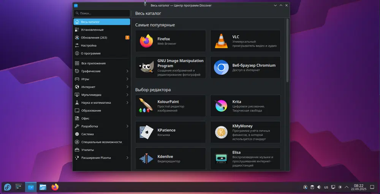Click the 'Выбор редактора' heading
380x194 pixels.
(153, 90)
